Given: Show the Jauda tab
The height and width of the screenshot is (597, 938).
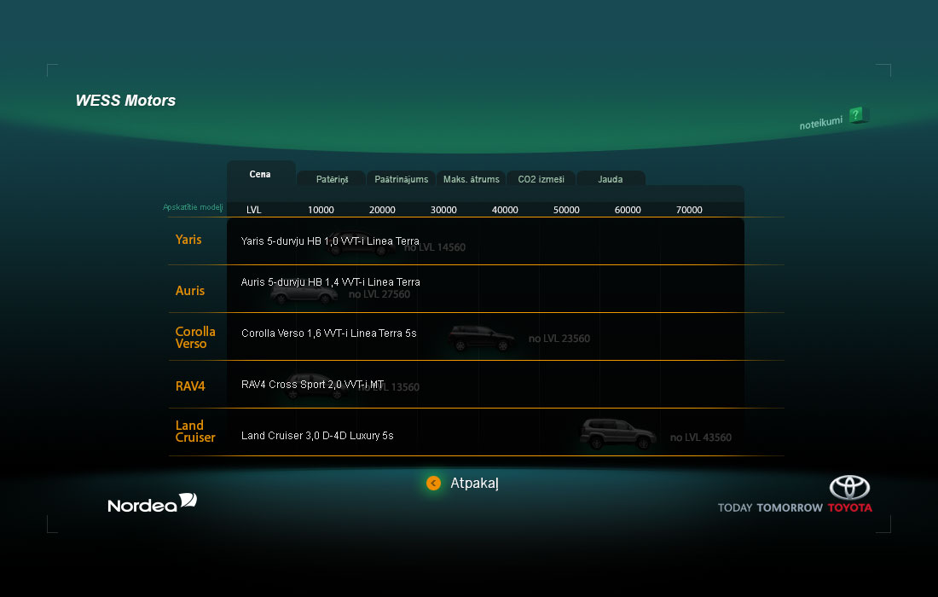Looking at the screenshot, I should click(x=611, y=179).
